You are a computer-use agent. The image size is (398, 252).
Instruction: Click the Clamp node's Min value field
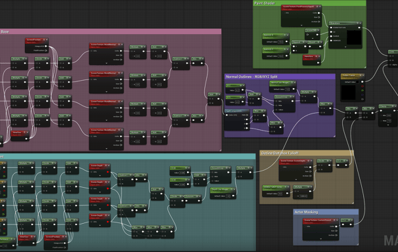coord(388,115)
